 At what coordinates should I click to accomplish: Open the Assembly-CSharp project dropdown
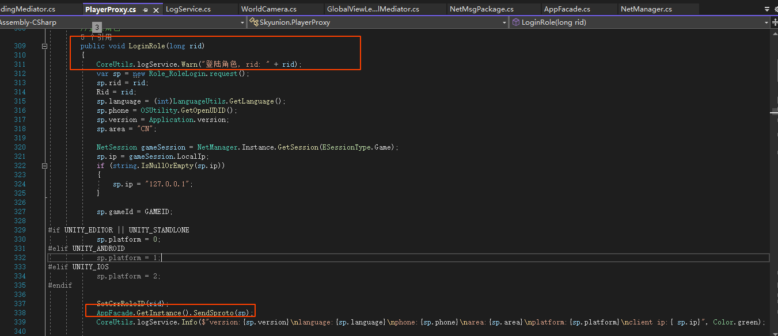point(242,22)
